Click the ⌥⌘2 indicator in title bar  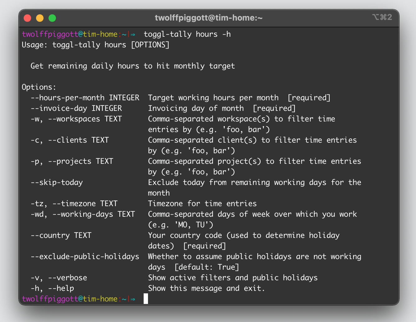click(x=383, y=17)
